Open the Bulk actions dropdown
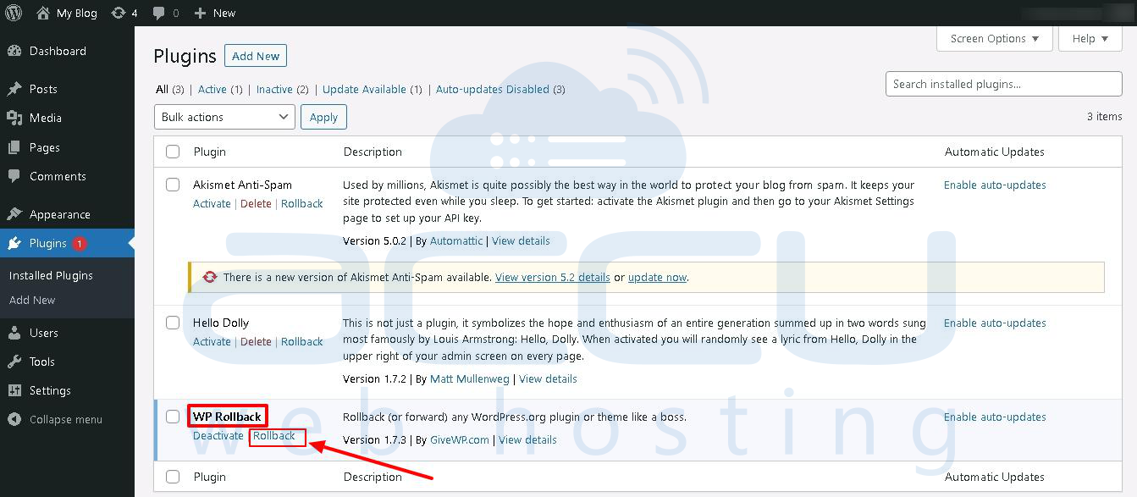Screen dimensions: 1137x497 [x=224, y=116]
